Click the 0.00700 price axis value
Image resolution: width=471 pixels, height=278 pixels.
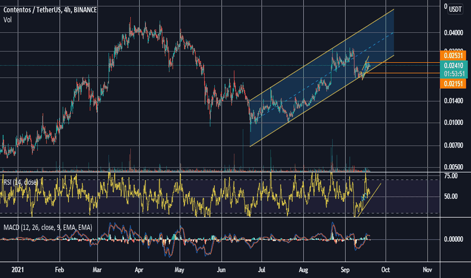(453, 146)
